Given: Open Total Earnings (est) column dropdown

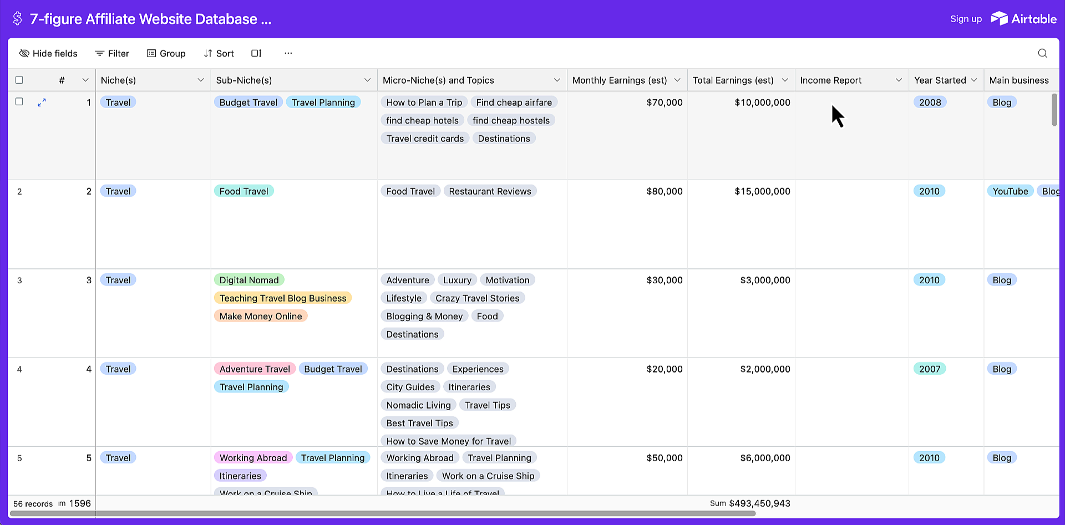Looking at the screenshot, I should (x=785, y=80).
